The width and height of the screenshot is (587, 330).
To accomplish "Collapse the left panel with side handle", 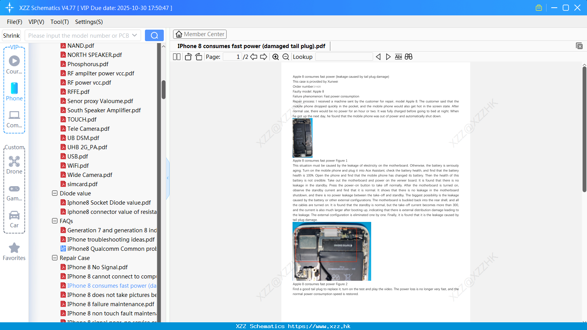I will pos(168,178).
